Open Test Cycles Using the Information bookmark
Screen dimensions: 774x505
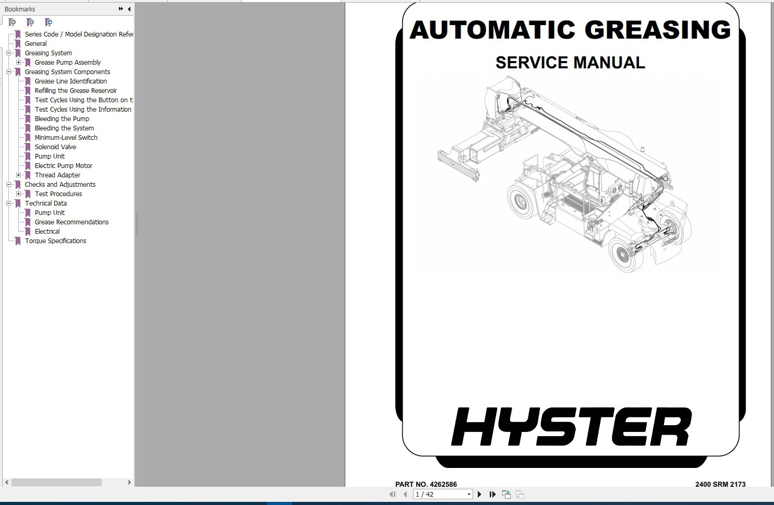(83, 110)
